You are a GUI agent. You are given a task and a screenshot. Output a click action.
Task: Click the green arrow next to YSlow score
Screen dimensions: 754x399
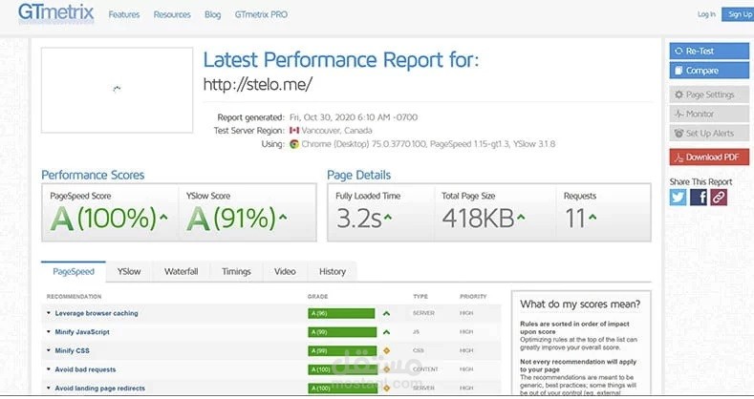pyautogui.click(x=283, y=217)
